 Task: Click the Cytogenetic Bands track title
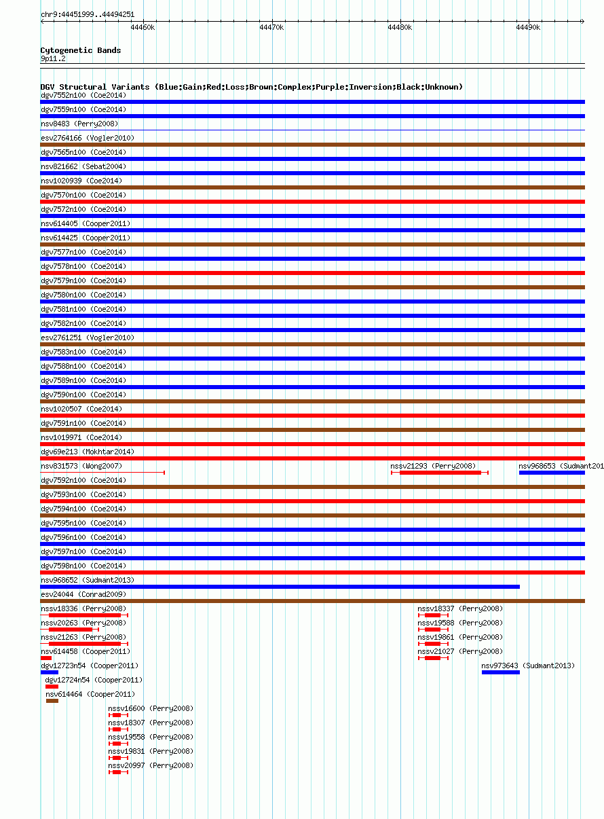click(x=81, y=50)
